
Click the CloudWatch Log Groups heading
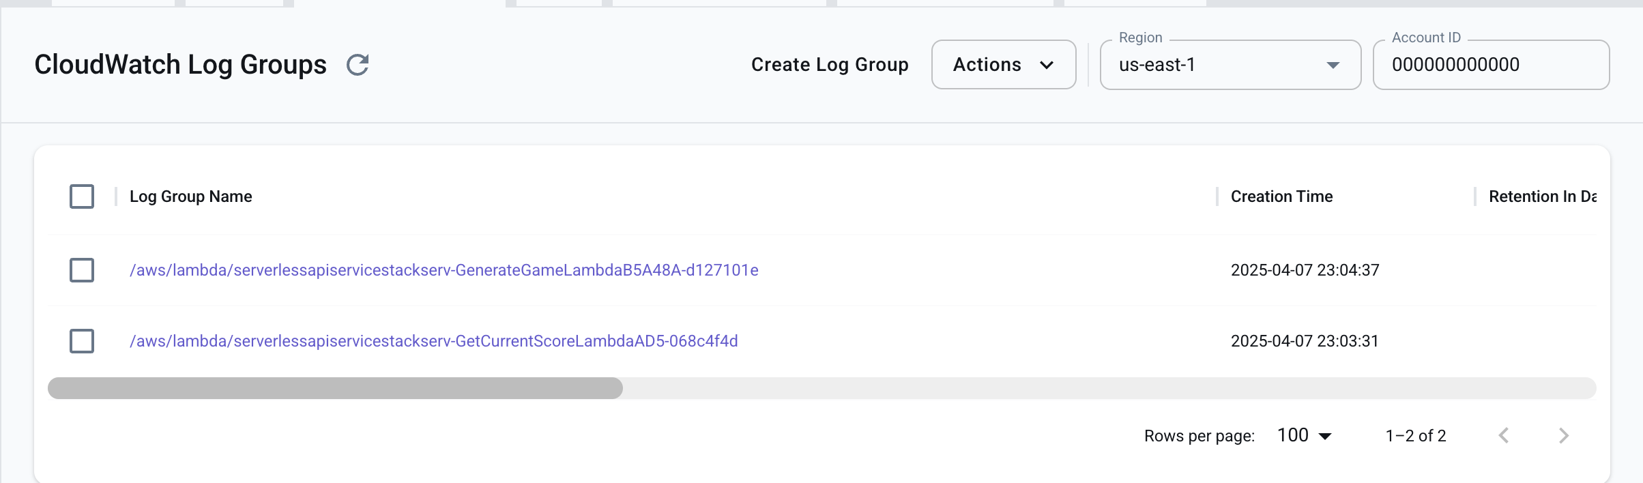[181, 65]
